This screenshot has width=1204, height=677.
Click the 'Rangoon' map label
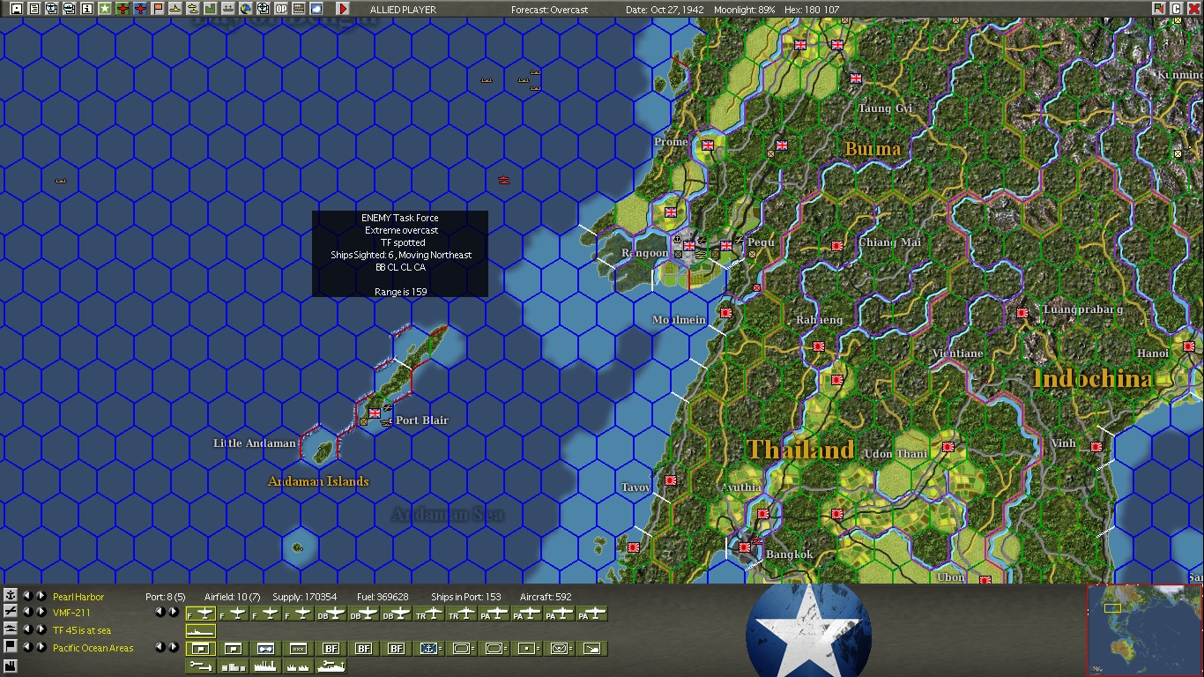click(x=645, y=253)
